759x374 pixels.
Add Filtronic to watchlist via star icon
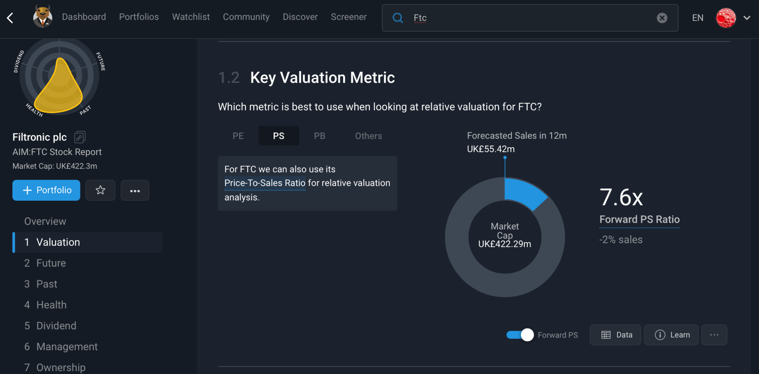(x=100, y=190)
